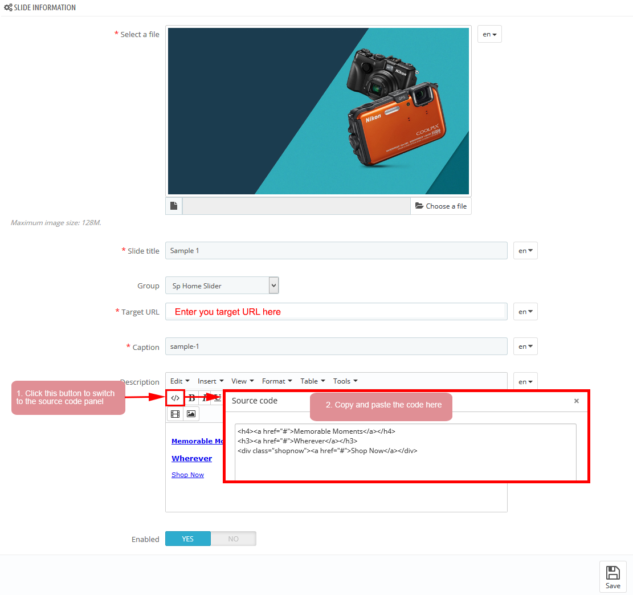Open the Tools menu in editor
Image resolution: width=633 pixels, height=595 pixels.
click(345, 381)
